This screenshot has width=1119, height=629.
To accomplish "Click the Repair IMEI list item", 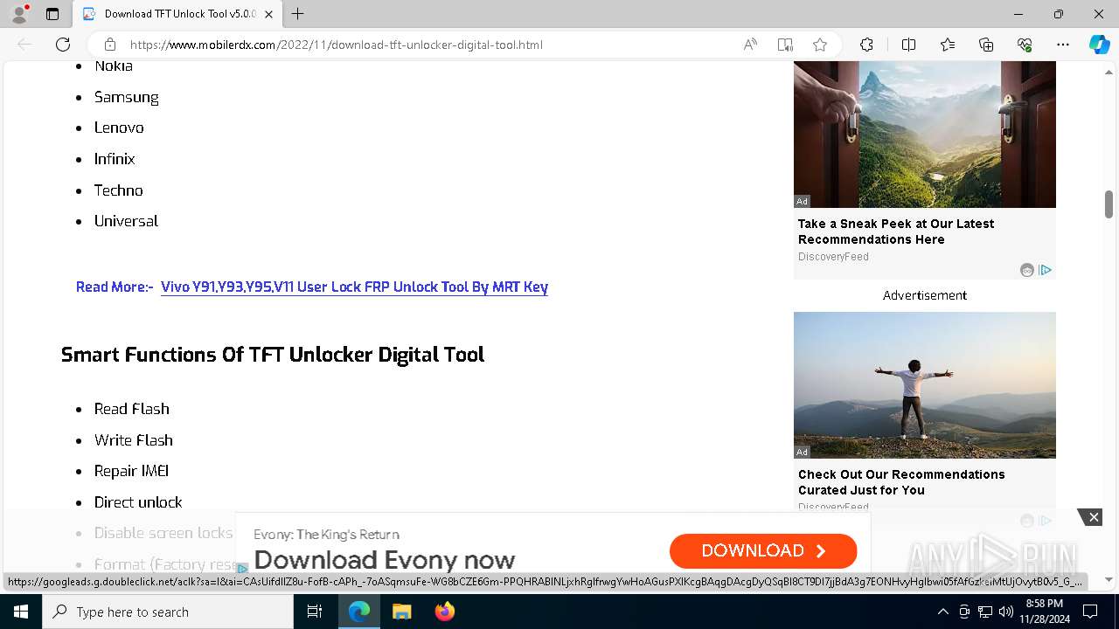I will point(131,471).
